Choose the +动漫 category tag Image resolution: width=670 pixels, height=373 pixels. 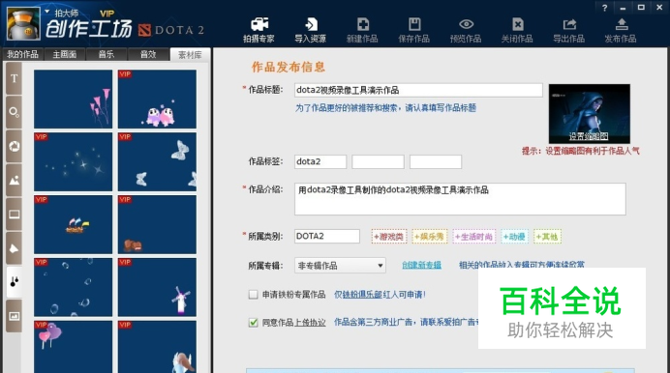[x=514, y=237]
